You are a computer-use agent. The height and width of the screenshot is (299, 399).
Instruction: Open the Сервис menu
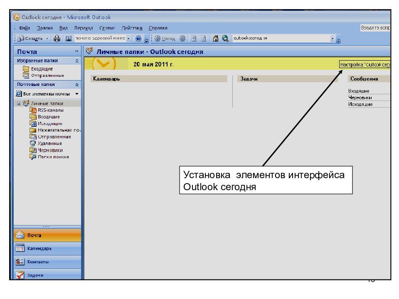click(107, 28)
